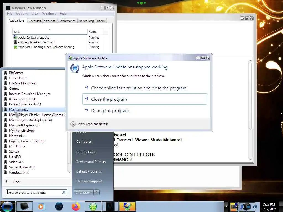Click the Chomikuj.pl folder icon
Viewport: 283px width, 212px height.
coord(6,78)
